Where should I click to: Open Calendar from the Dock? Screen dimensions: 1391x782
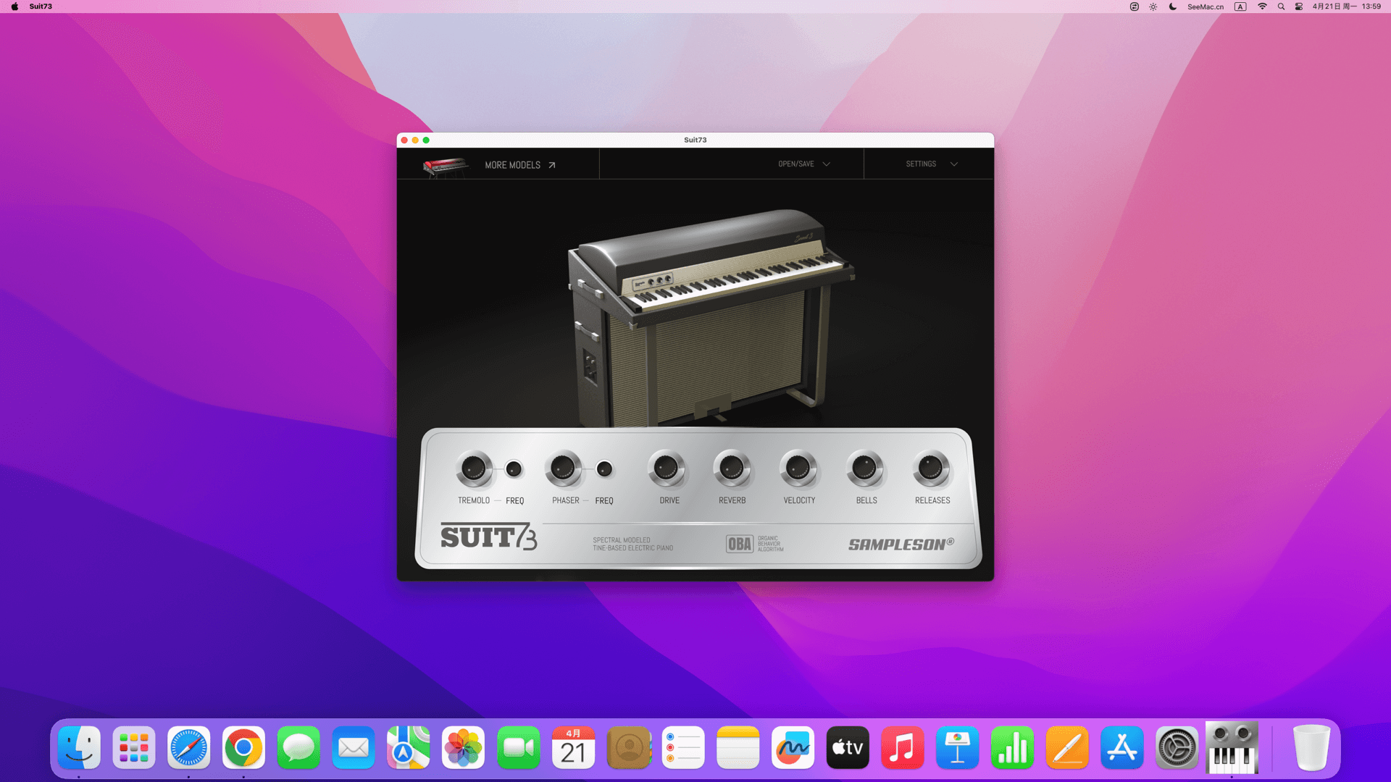(x=573, y=747)
